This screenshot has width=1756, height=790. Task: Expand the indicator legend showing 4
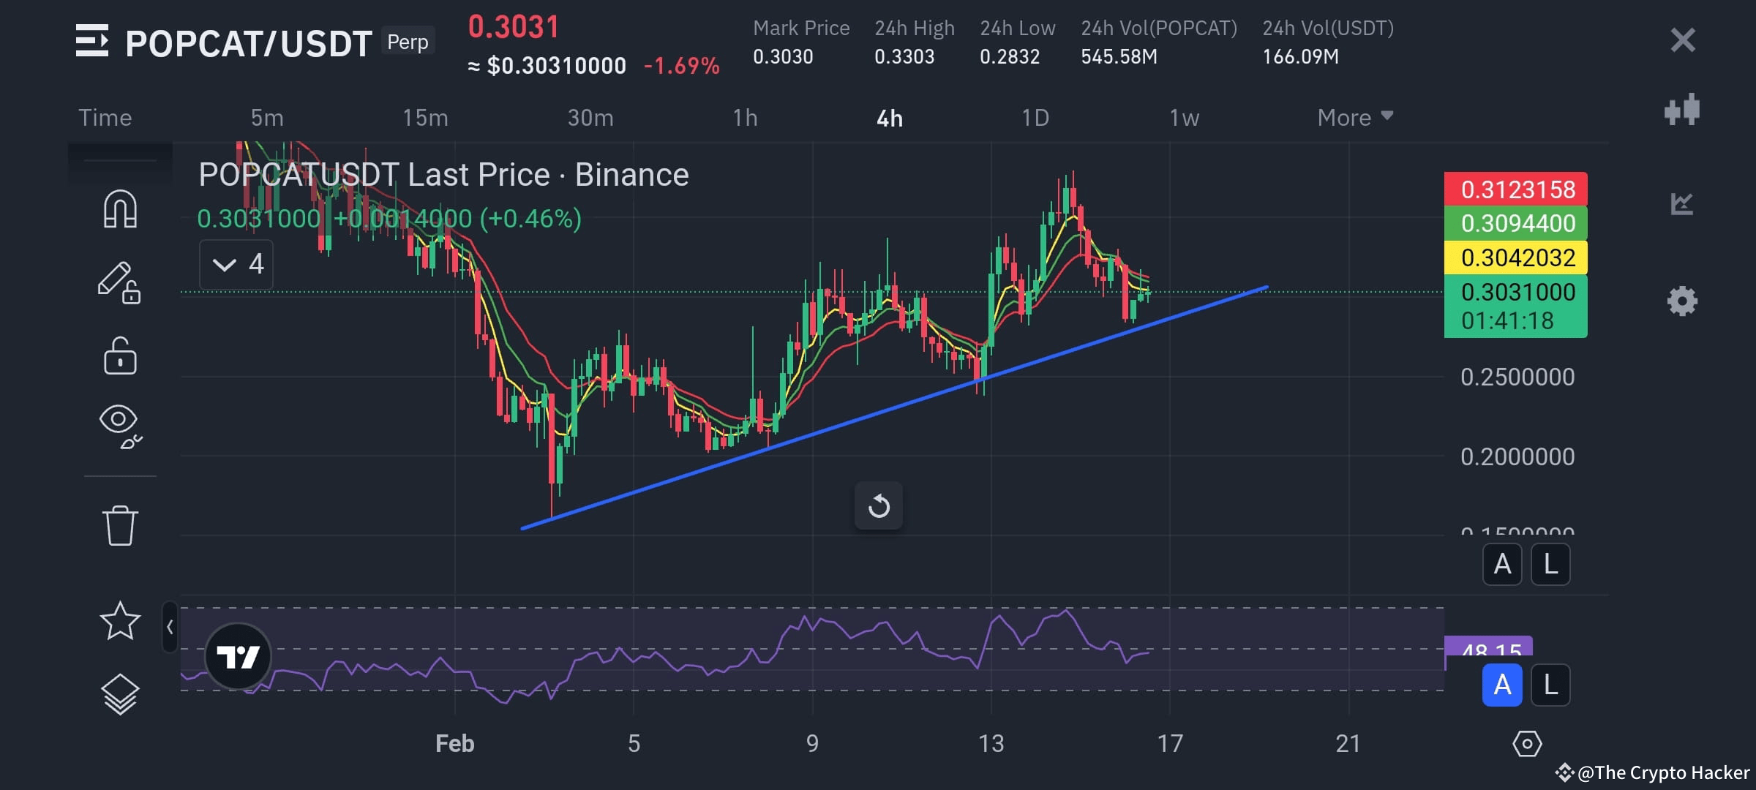click(236, 264)
